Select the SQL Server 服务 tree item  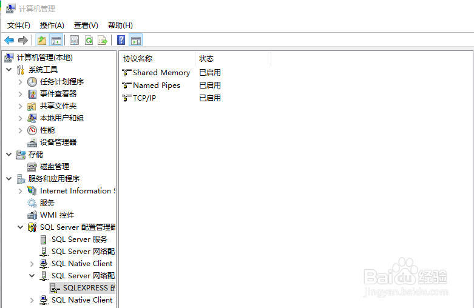pos(79,239)
